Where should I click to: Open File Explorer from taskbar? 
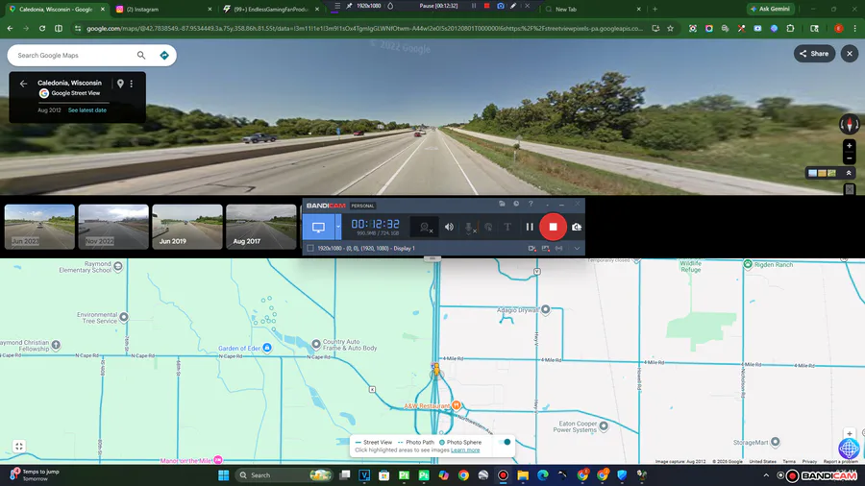click(523, 475)
